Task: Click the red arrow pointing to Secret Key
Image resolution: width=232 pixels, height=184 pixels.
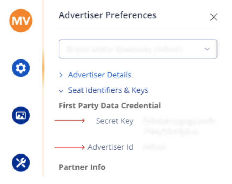Action: 69,121
